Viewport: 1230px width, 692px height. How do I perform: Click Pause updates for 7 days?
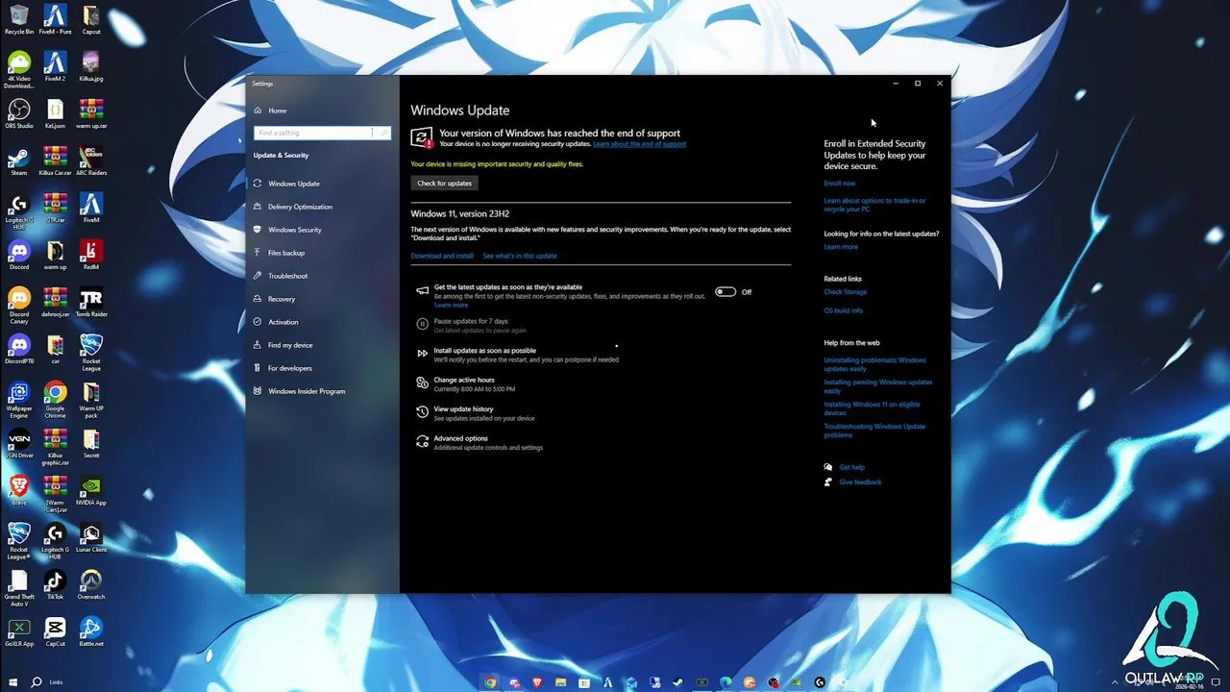pos(470,325)
